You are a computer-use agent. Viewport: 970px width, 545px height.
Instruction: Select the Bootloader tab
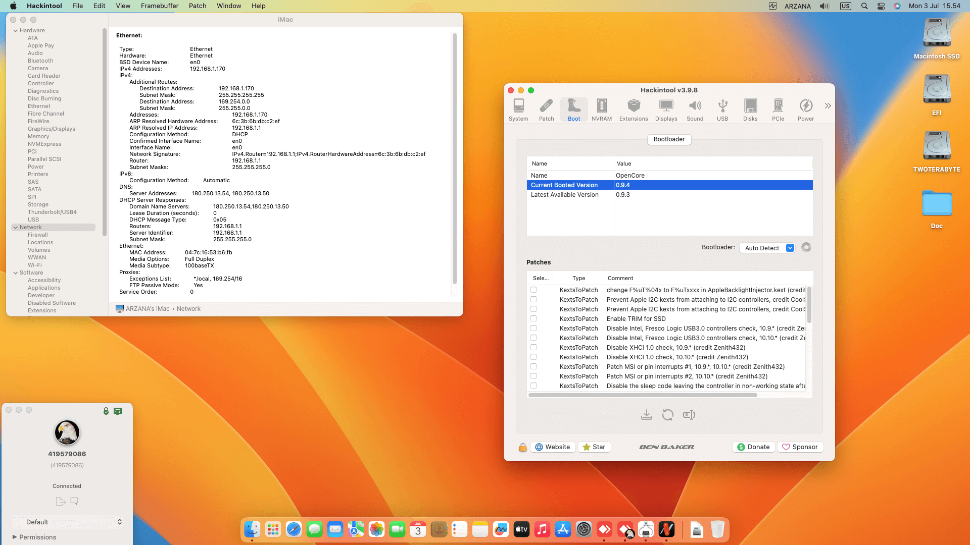click(669, 139)
